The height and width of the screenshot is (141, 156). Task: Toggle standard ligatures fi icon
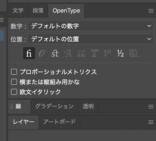click(29, 53)
